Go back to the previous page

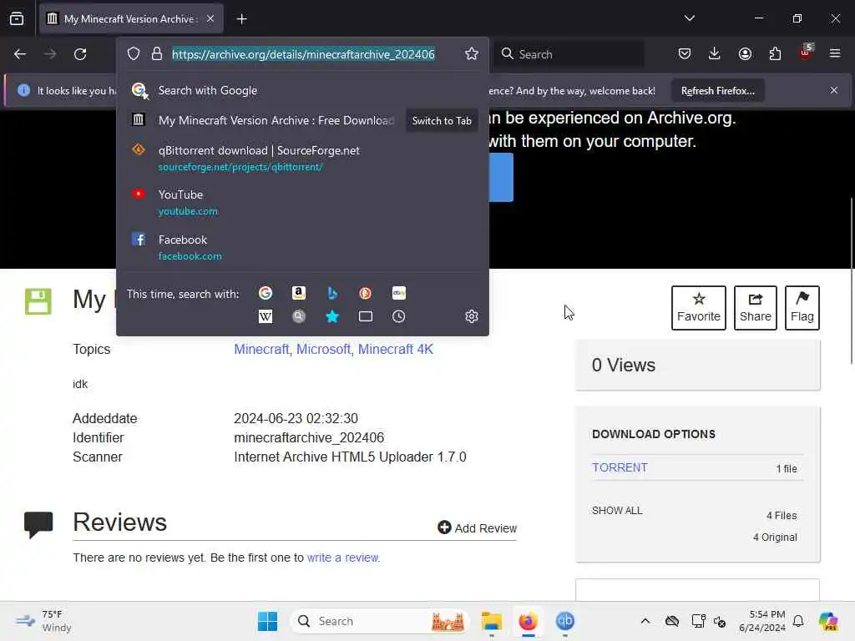coord(20,54)
